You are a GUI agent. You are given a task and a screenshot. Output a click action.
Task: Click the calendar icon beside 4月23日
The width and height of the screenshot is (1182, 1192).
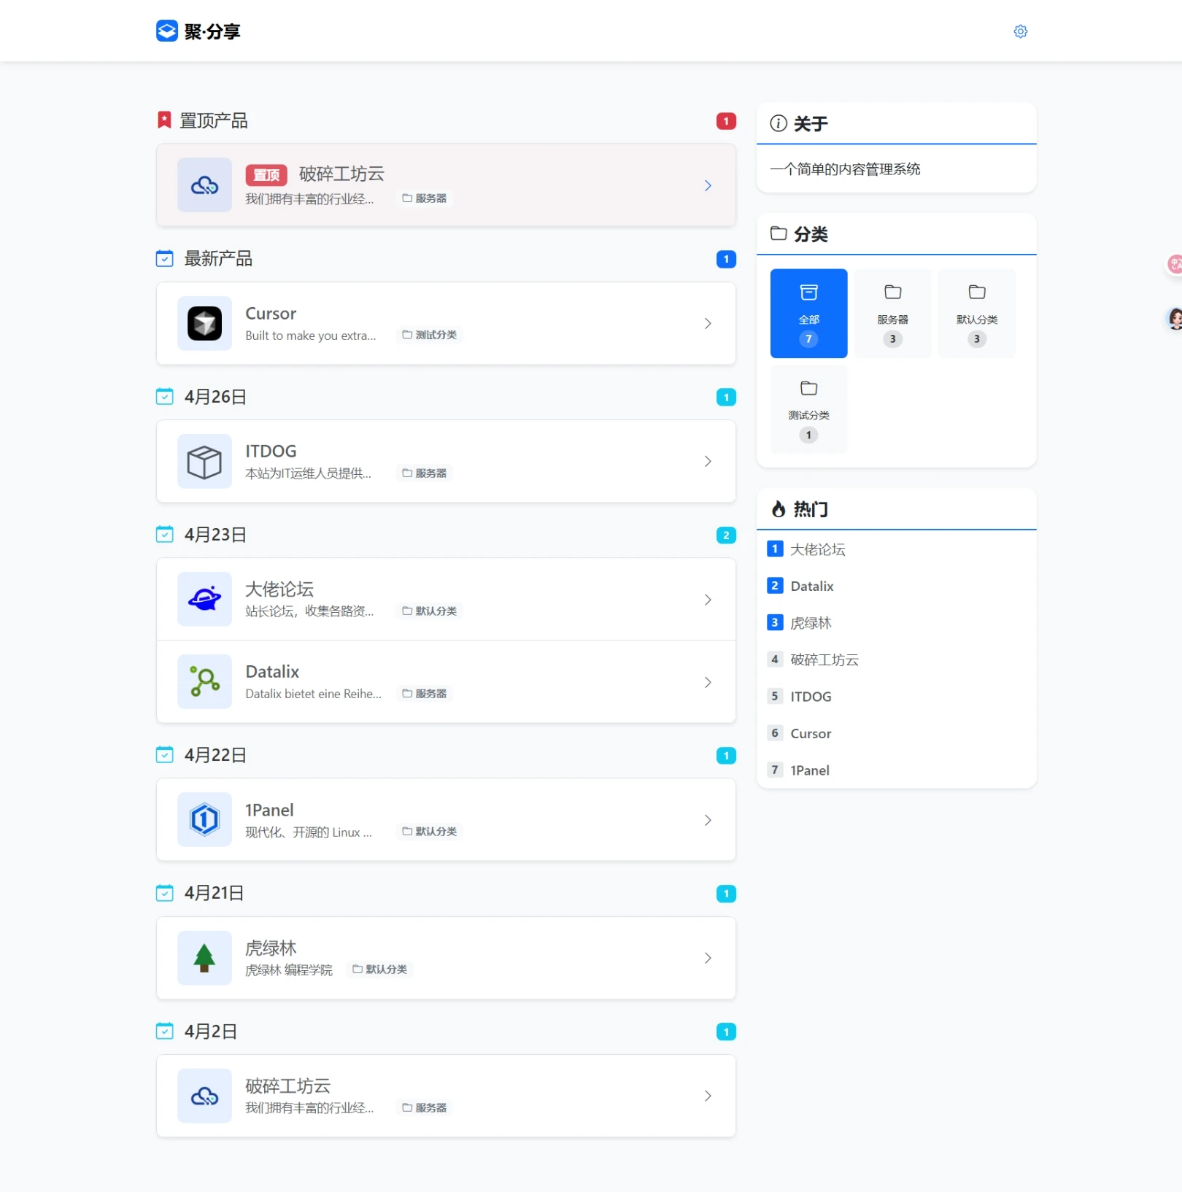(165, 535)
